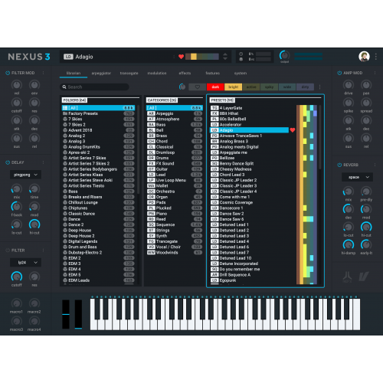Open the lp24 filter type dropdown

pyautogui.click(x=25, y=262)
